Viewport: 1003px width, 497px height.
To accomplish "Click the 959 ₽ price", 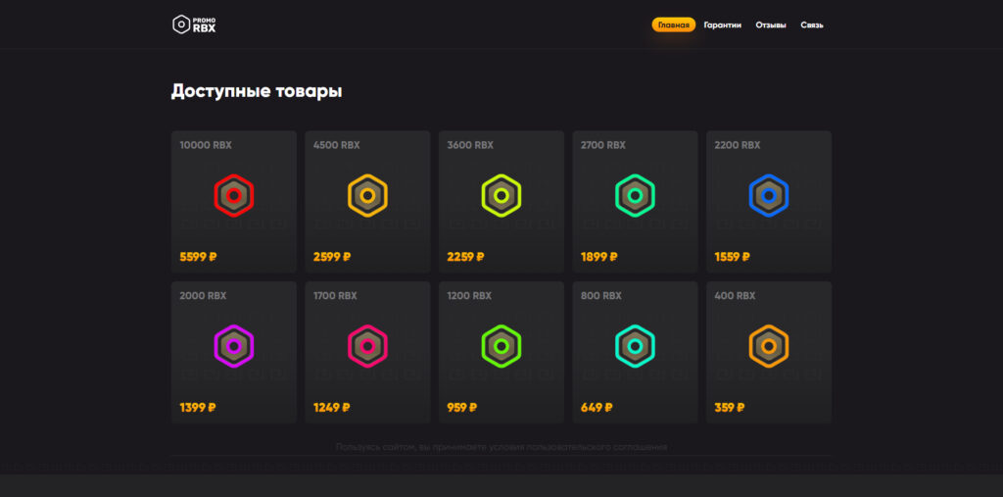I will (x=462, y=408).
